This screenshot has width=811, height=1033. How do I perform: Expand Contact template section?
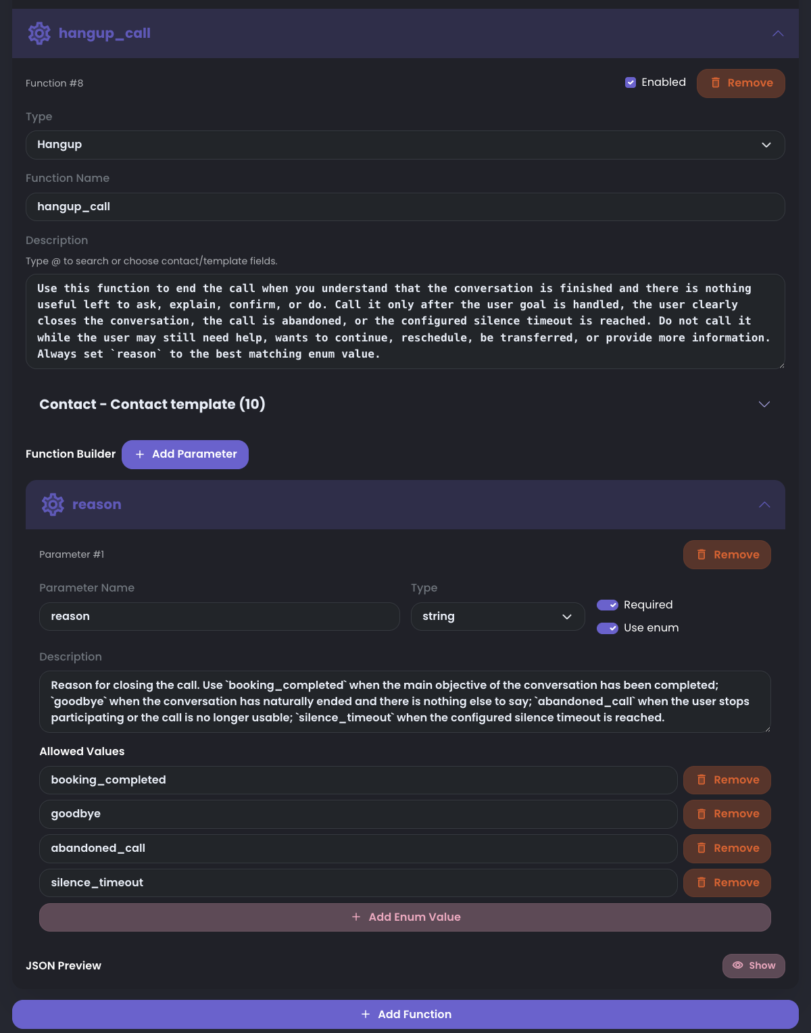click(764, 404)
